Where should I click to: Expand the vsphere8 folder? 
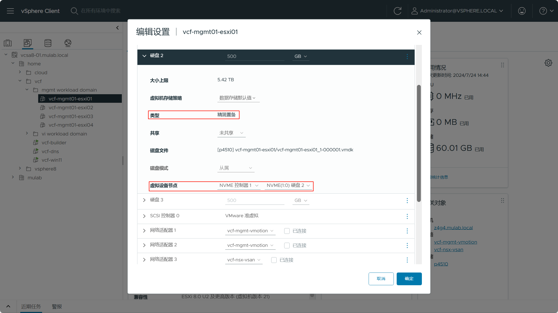pyautogui.click(x=20, y=168)
